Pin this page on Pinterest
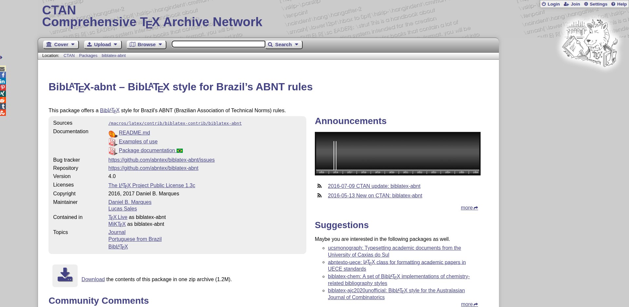 3,87
